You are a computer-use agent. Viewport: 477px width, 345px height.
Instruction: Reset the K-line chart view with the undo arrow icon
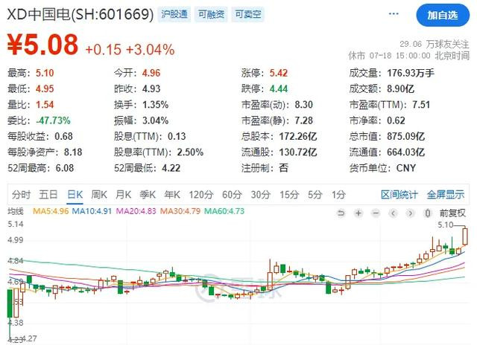click(x=341, y=213)
